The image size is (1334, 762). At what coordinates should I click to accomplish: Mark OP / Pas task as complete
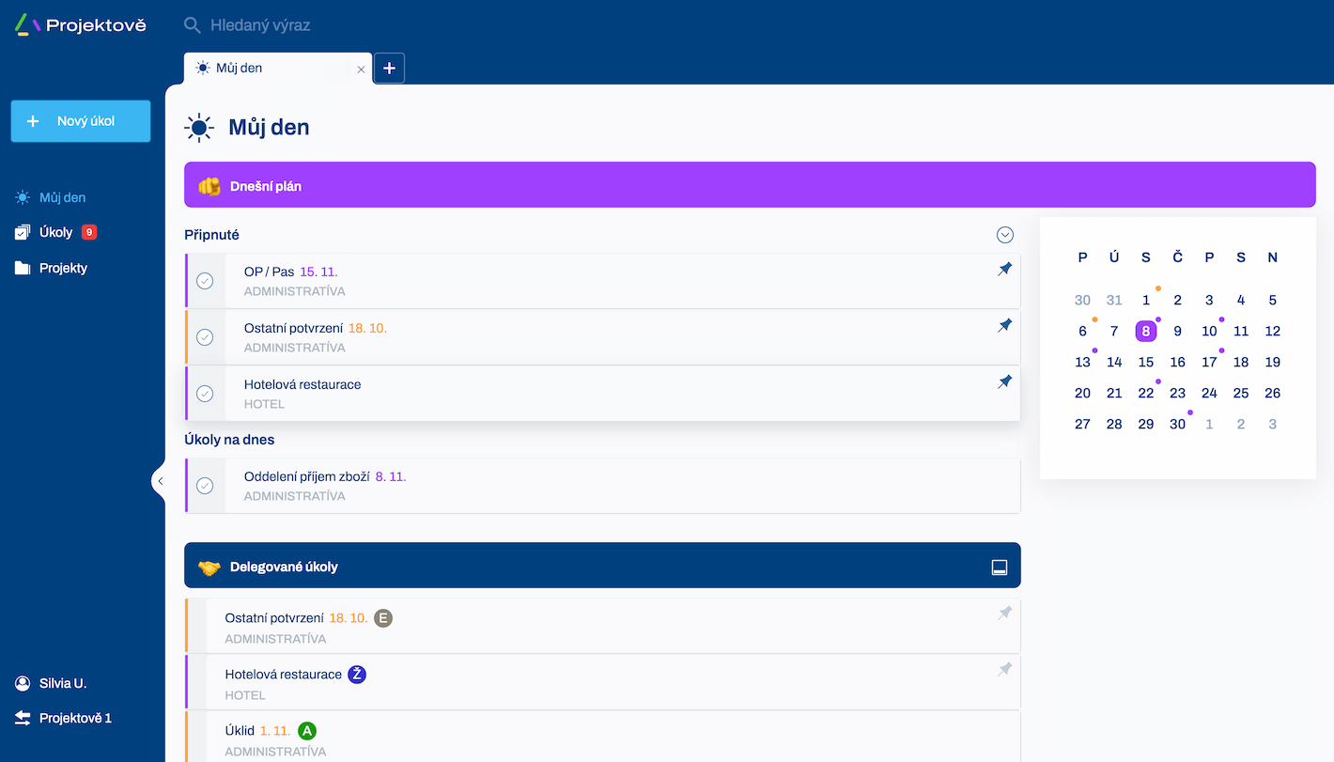tap(205, 281)
